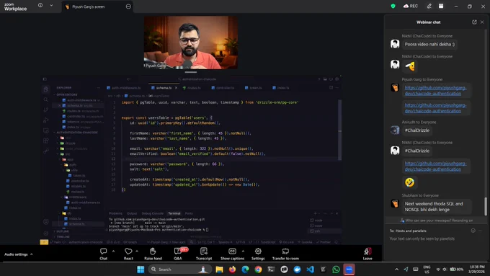
Task: Click the 'Poora video nahi dekha' message
Action: [429, 45]
